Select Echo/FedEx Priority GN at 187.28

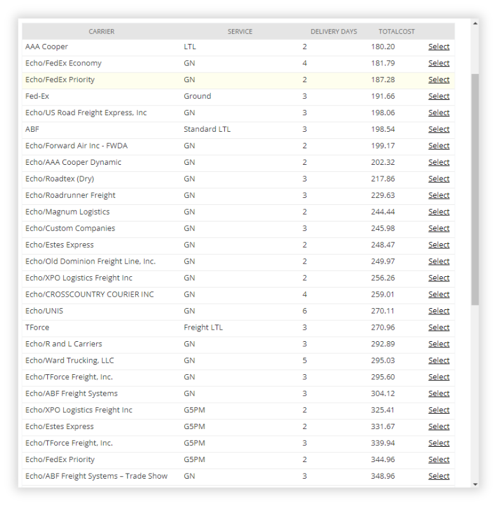tap(439, 80)
